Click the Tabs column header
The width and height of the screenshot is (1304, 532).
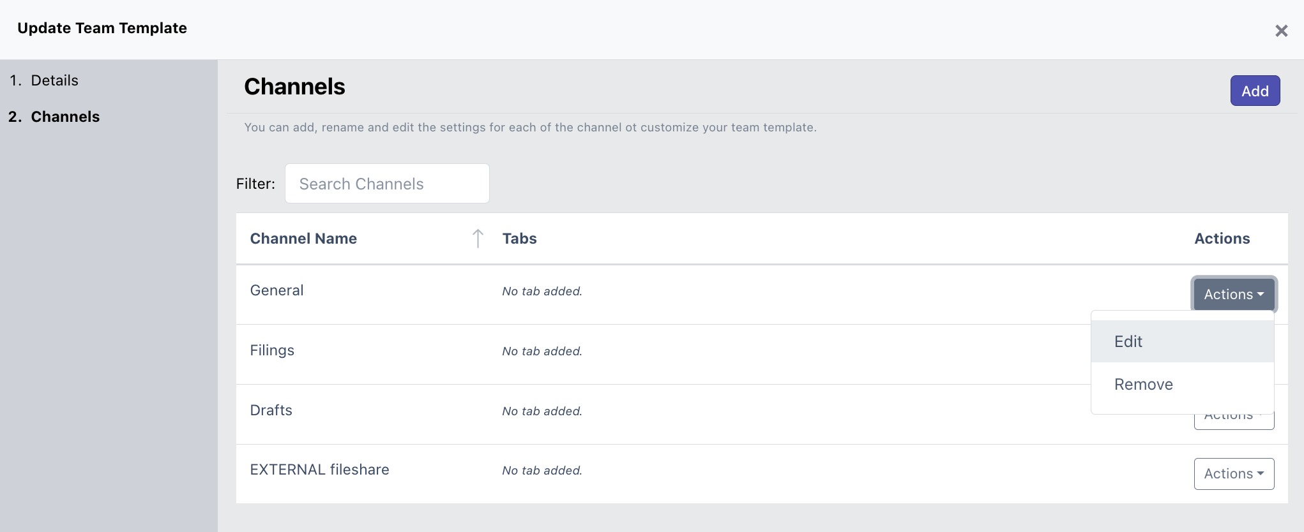coord(519,239)
